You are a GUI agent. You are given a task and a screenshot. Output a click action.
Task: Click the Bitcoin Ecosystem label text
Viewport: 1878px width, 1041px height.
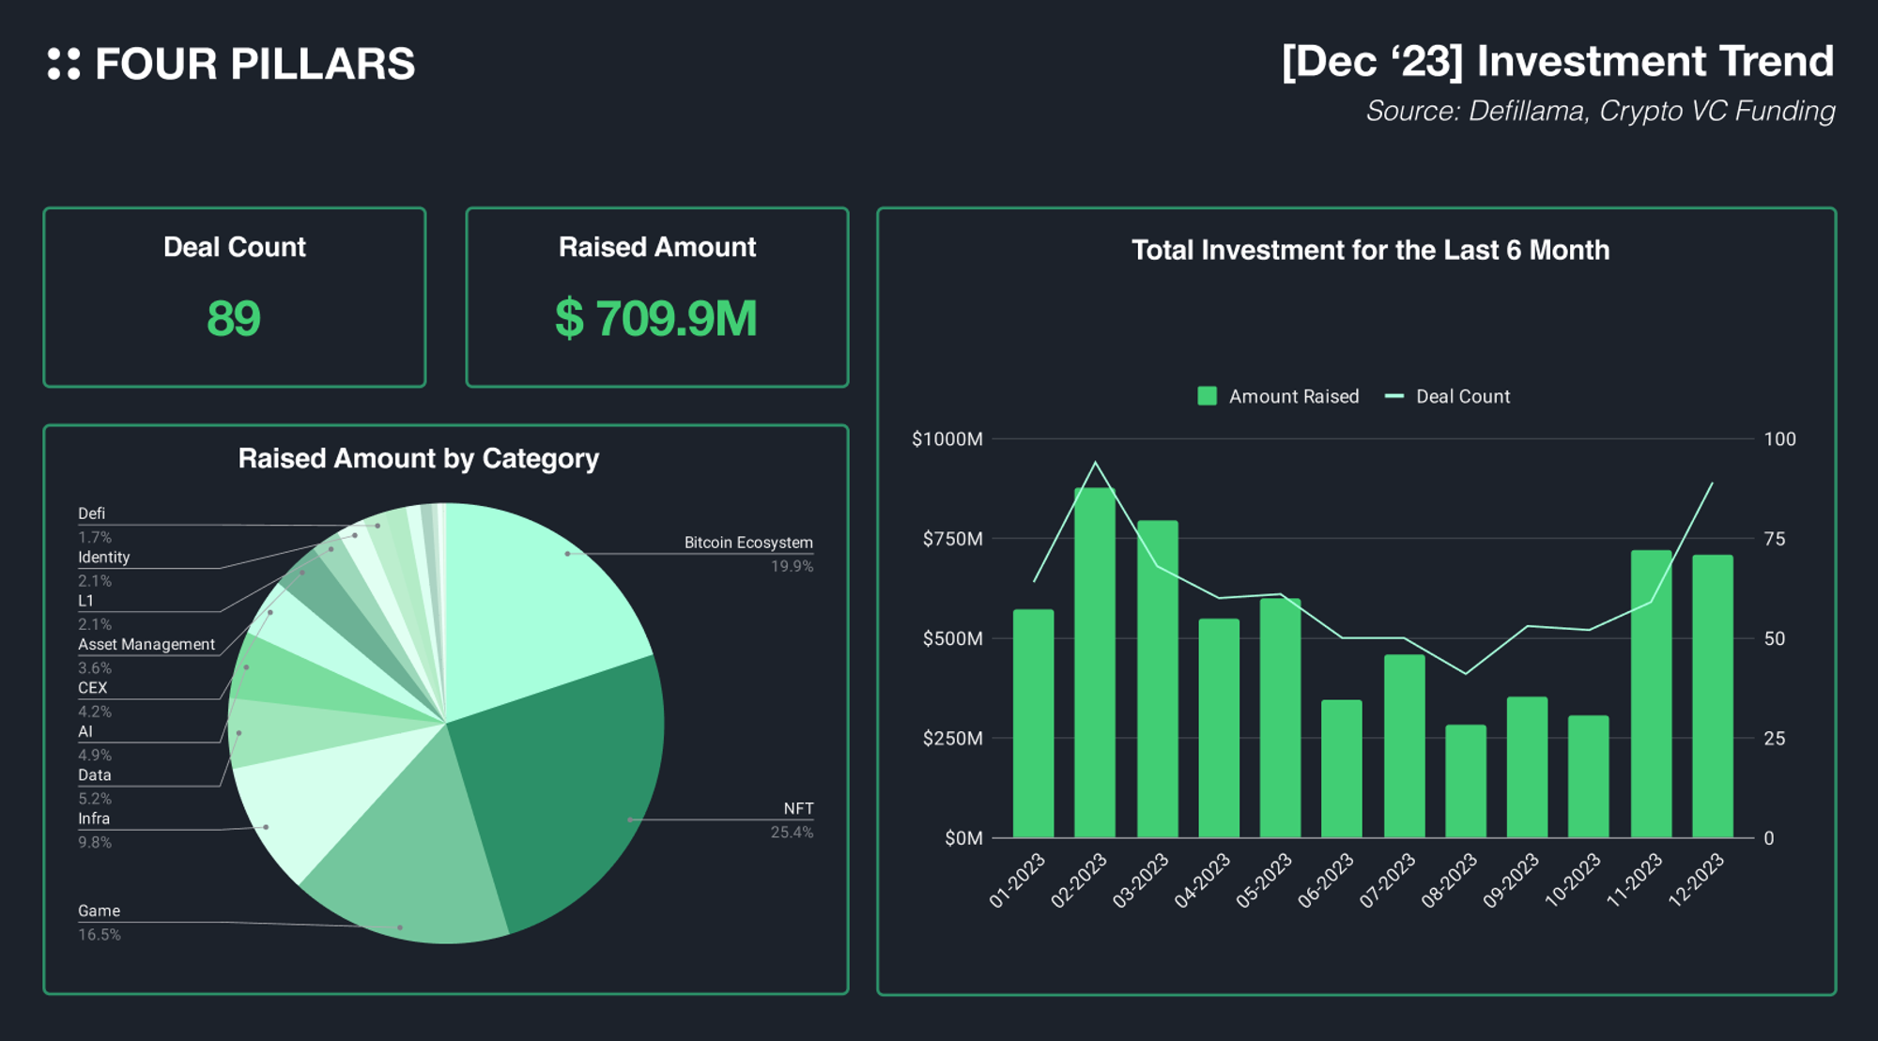point(748,543)
